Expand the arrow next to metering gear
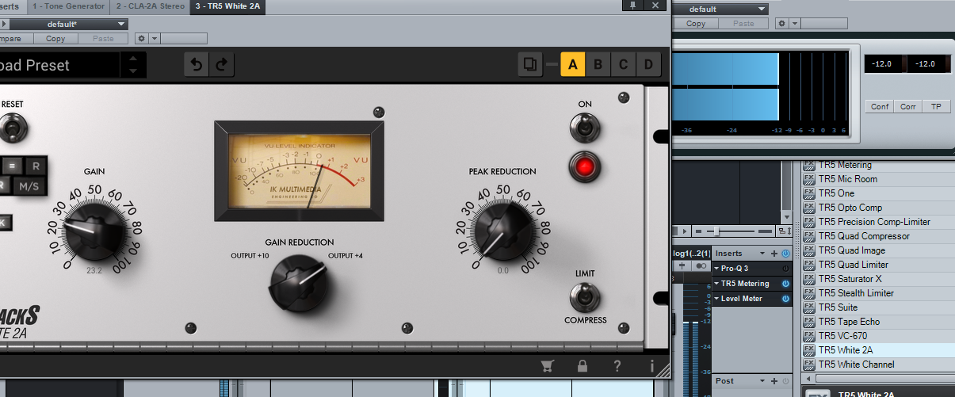Viewport: 955px width, 397px height. (x=795, y=24)
